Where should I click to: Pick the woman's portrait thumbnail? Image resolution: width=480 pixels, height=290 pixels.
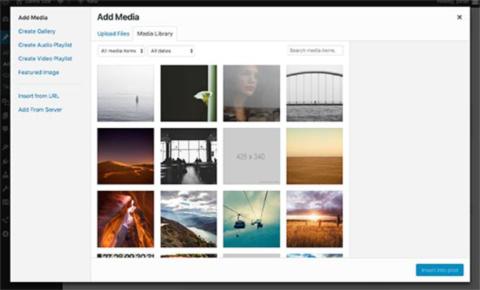tap(251, 94)
